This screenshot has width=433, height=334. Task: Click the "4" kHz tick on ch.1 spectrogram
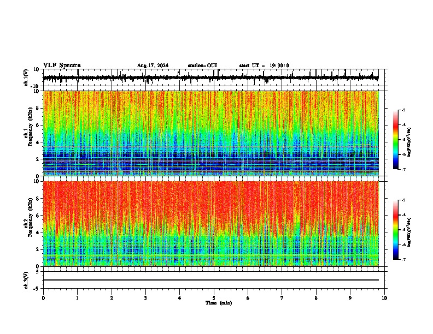pyautogui.click(x=38, y=142)
